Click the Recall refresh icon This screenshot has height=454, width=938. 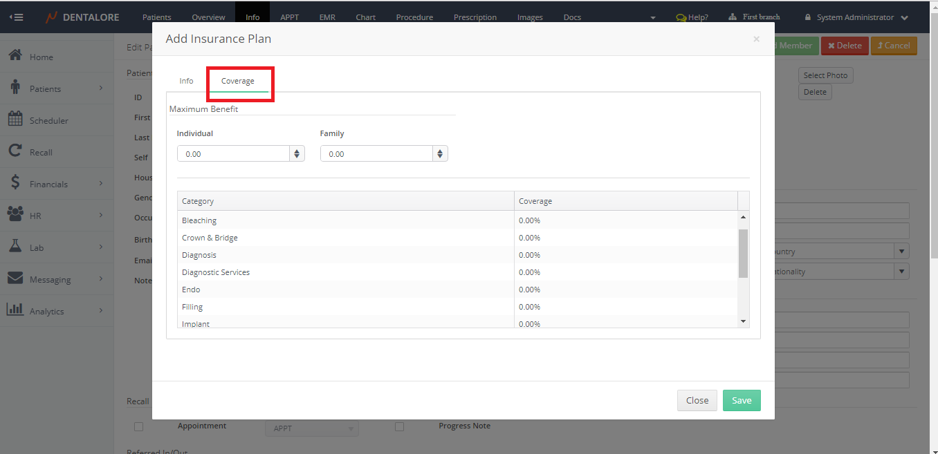[15, 151]
